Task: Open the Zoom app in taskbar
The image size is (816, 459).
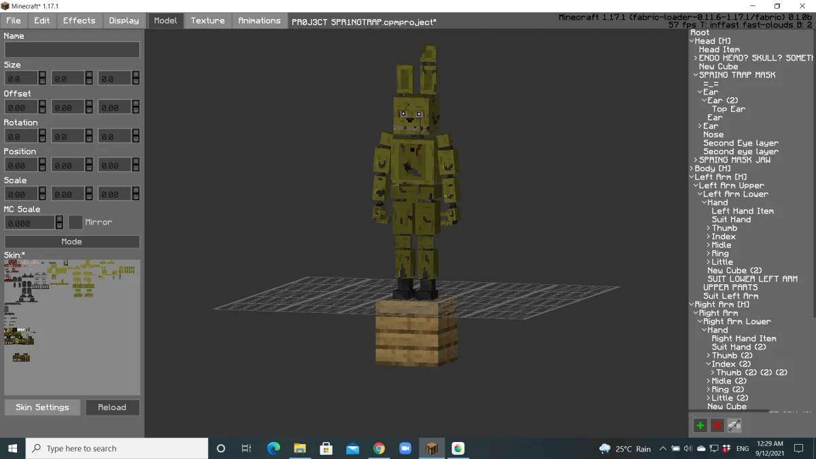Action: [405, 448]
